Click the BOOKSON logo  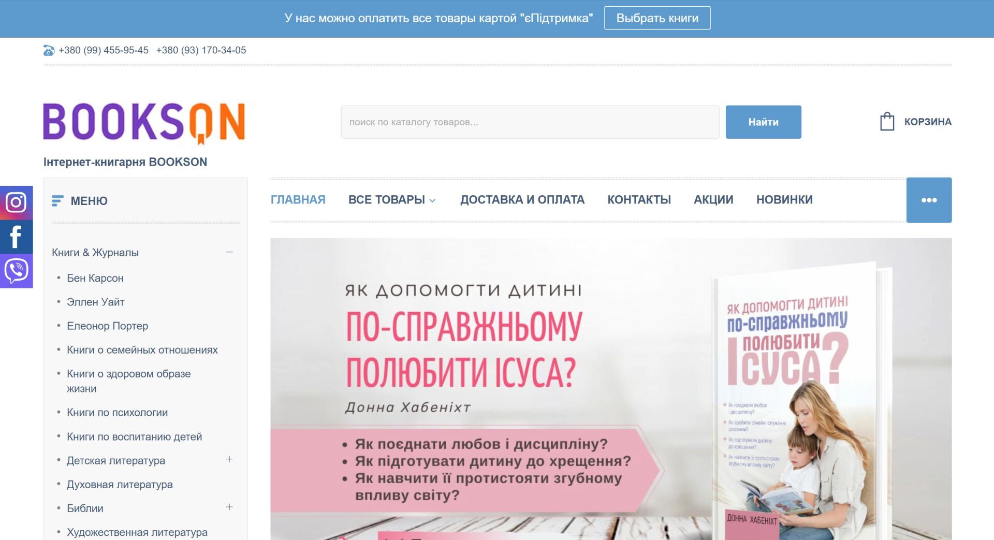point(144,123)
